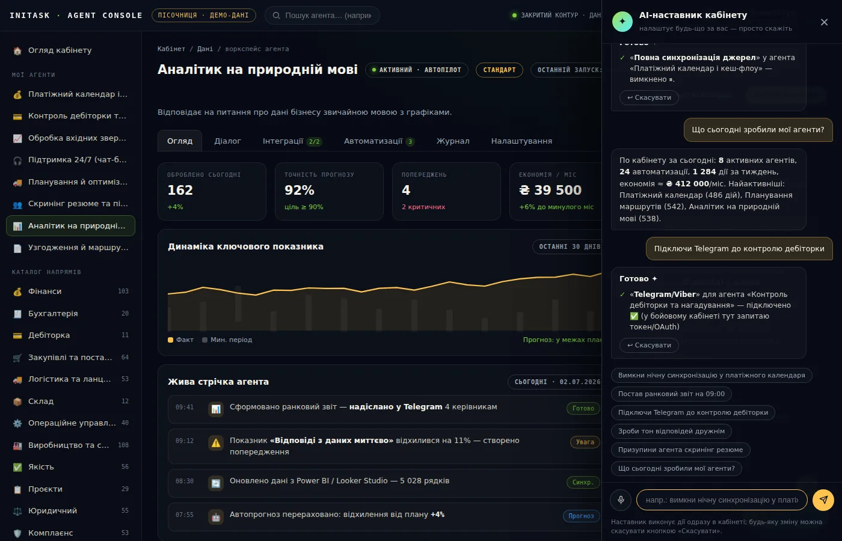Focus the mentor message input field
Viewport: 842px width, 541px height.
[722, 500]
